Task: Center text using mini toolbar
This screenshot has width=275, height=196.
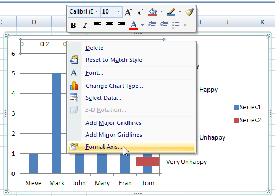Action: tap(109, 25)
